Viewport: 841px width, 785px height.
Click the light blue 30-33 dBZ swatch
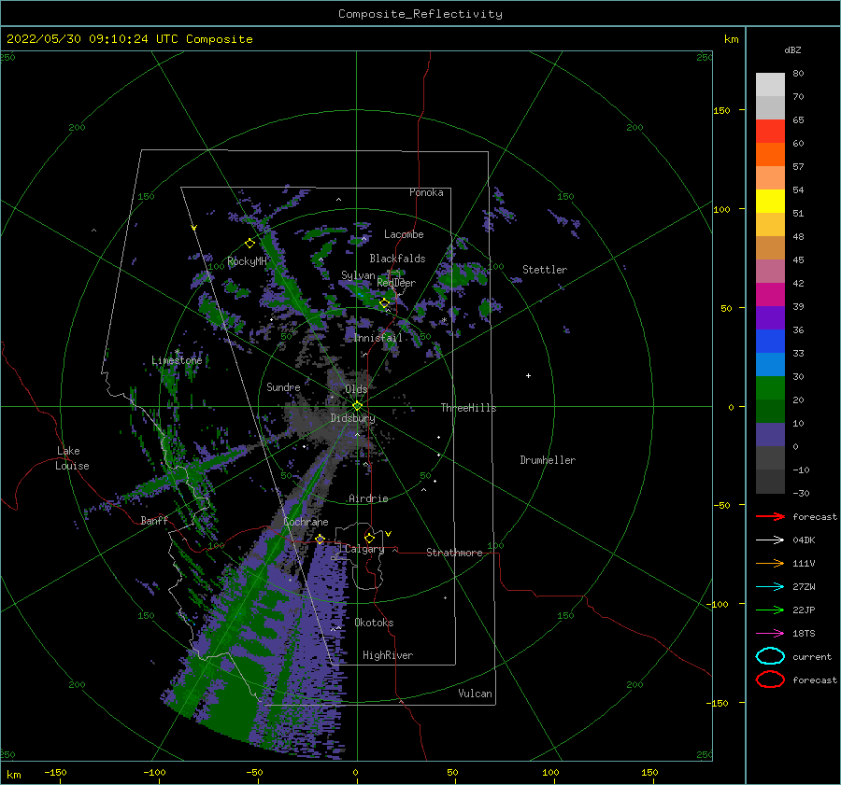[770, 364]
